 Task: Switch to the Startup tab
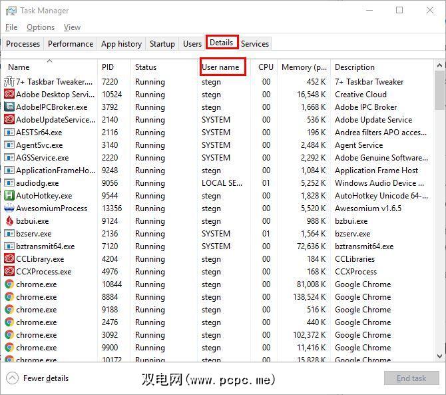click(162, 44)
